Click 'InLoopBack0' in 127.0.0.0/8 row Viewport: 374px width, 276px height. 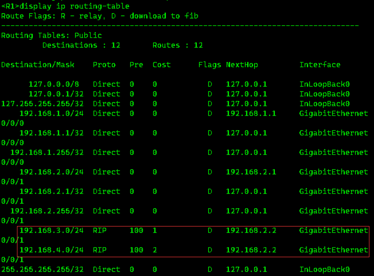point(324,84)
